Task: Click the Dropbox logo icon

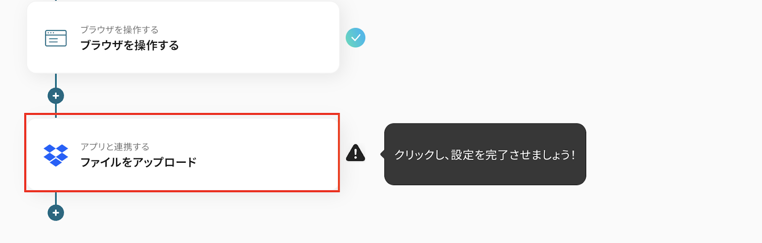Action: [56, 155]
